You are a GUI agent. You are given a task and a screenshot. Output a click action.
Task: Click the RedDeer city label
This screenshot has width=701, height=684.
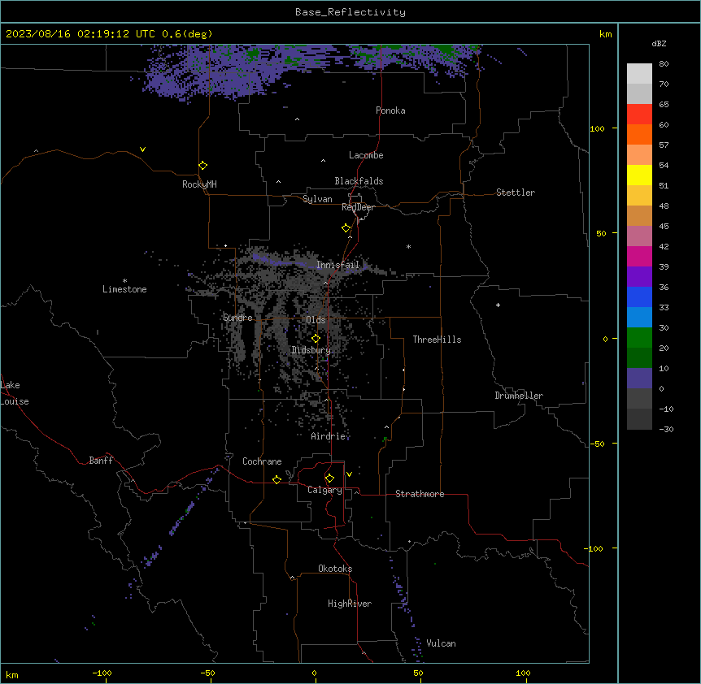pos(358,207)
